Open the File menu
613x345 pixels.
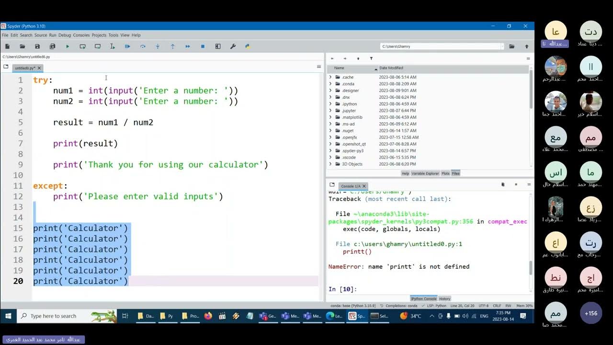tap(5, 35)
